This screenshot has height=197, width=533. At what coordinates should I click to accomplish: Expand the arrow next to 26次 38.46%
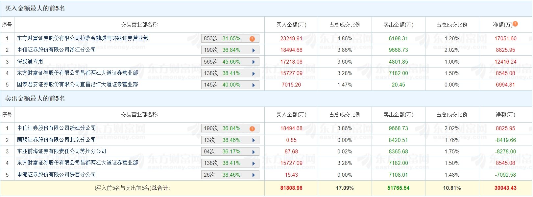[254, 175]
